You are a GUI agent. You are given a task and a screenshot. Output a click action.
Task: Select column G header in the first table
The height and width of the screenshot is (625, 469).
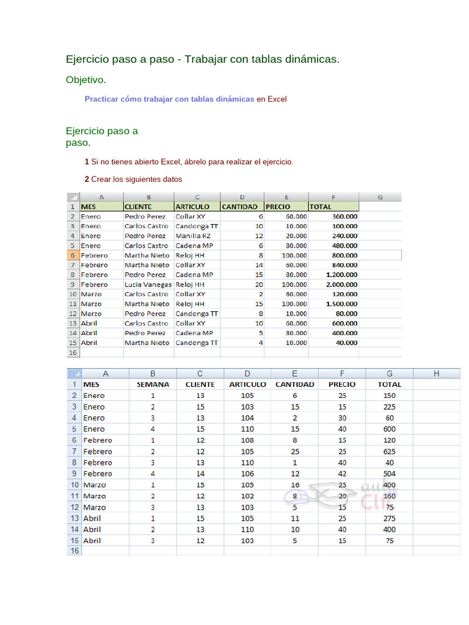pyautogui.click(x=380, y=197)
